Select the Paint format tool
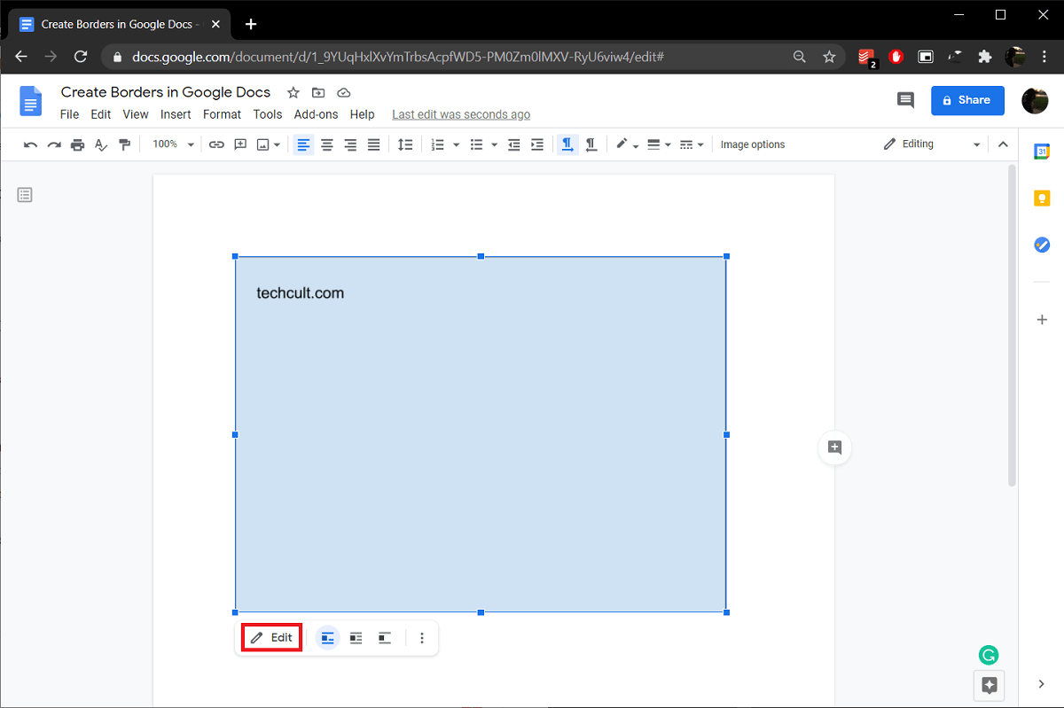1064x708 pixels. (x=123, y=144)
